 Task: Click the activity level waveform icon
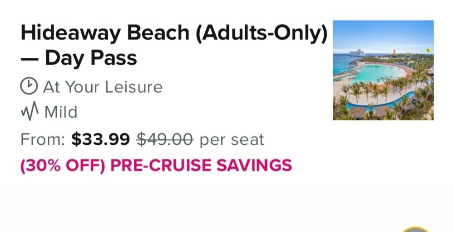click(x=30, y=111)
